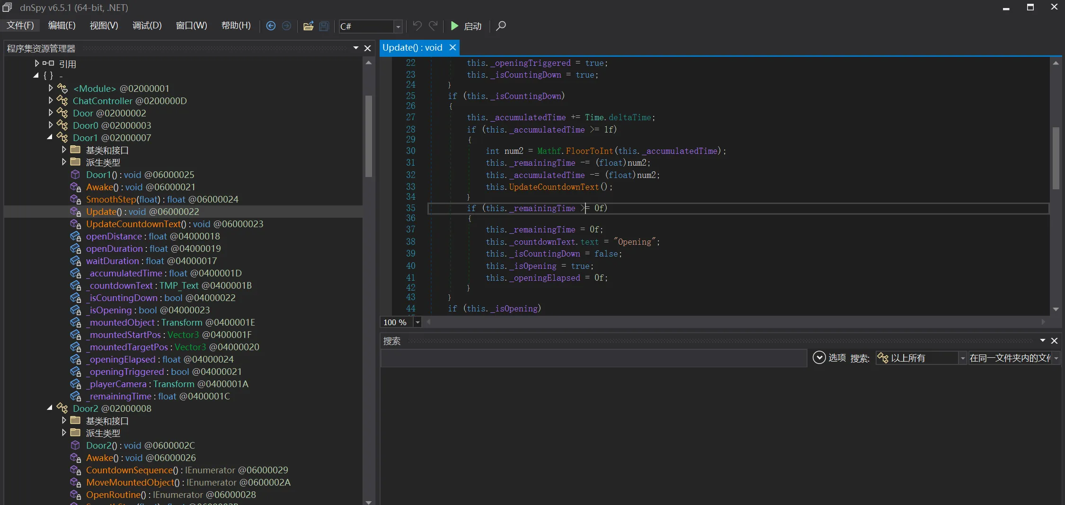Open the 文件(F) menu
The width and height of the screenshot is (1065, 505).
[20, 26]
